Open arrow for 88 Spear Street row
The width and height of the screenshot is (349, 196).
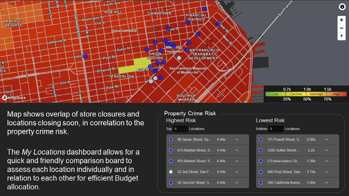(x=236, y=139)
